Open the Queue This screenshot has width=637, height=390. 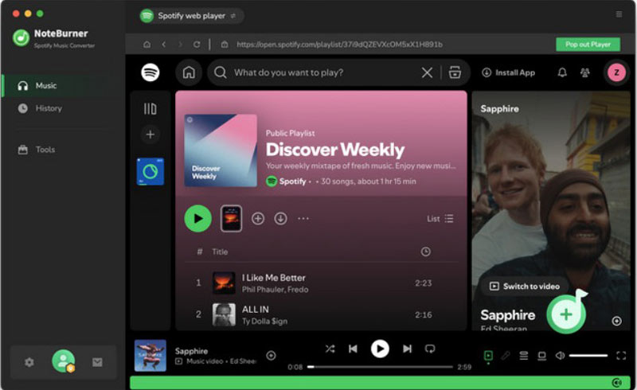tap(524, 356)
